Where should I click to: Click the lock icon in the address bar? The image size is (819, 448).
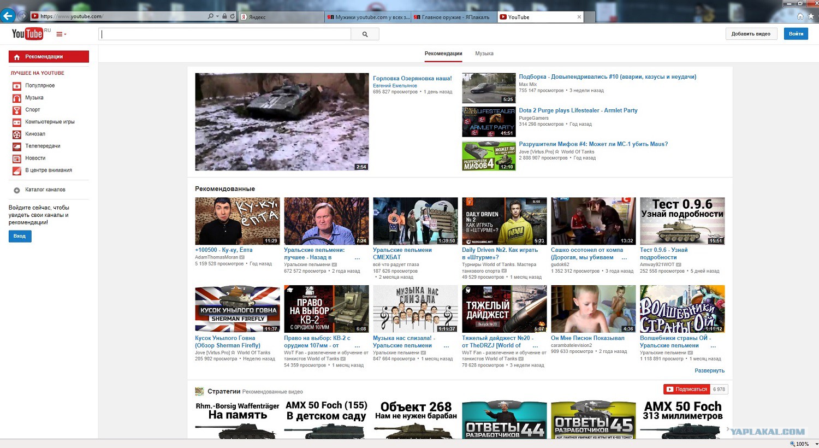[x=224, y=16]
